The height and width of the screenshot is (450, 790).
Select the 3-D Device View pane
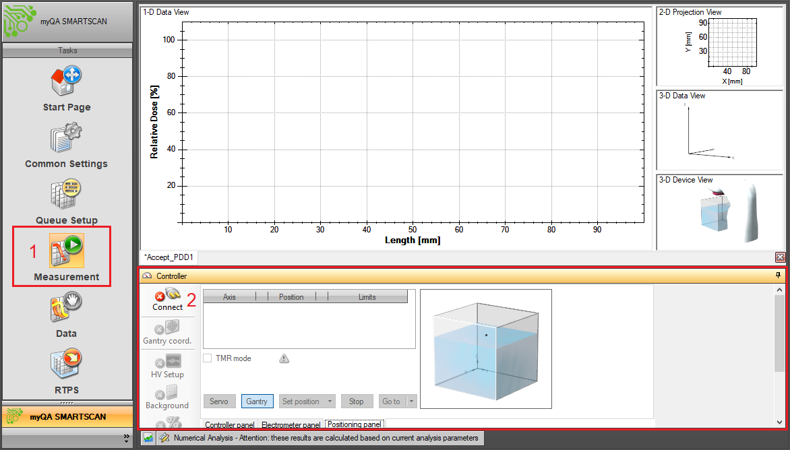pyautogui.click(x=719, y=212)
